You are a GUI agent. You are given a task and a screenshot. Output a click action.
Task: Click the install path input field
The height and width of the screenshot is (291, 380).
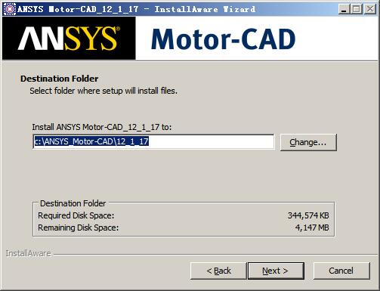pyautogui.click(x=153, y=141)
